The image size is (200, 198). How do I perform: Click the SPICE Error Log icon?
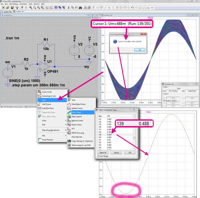69,133
